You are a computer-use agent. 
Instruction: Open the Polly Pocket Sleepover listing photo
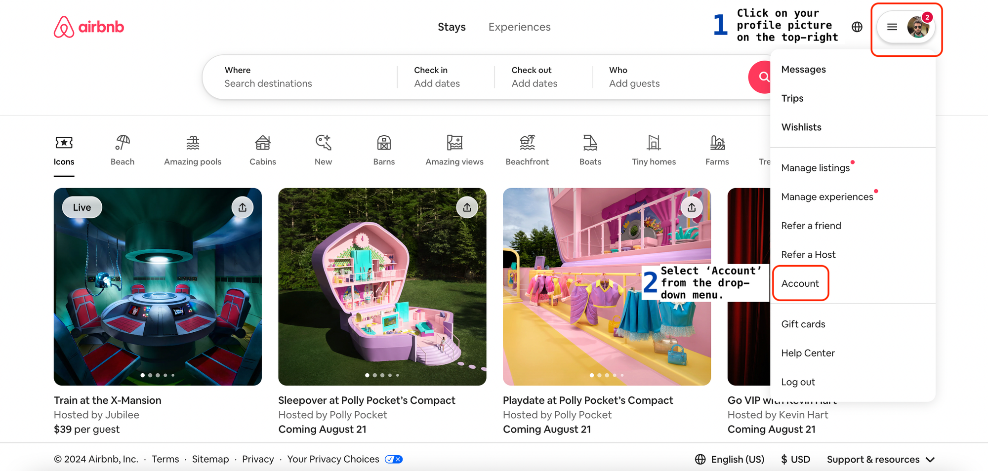[382, 287]
